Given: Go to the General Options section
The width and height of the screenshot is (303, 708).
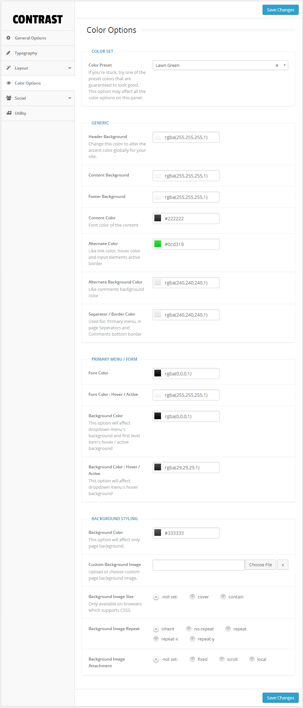Looking at the screenshot, I should [30, 38].
